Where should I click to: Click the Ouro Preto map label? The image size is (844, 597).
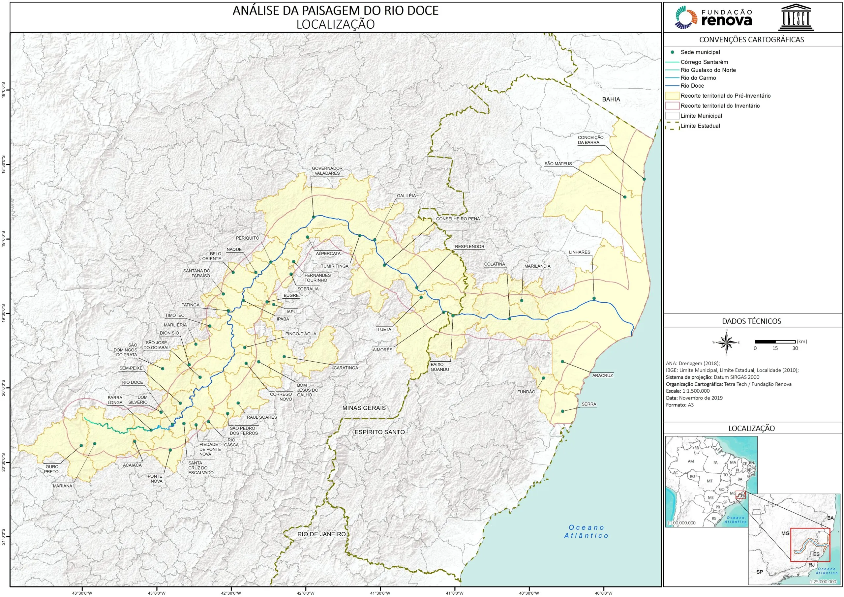coord(52,469)
